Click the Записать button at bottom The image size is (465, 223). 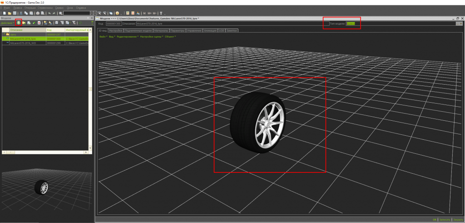pyautogui.click(x=445, y=219)
